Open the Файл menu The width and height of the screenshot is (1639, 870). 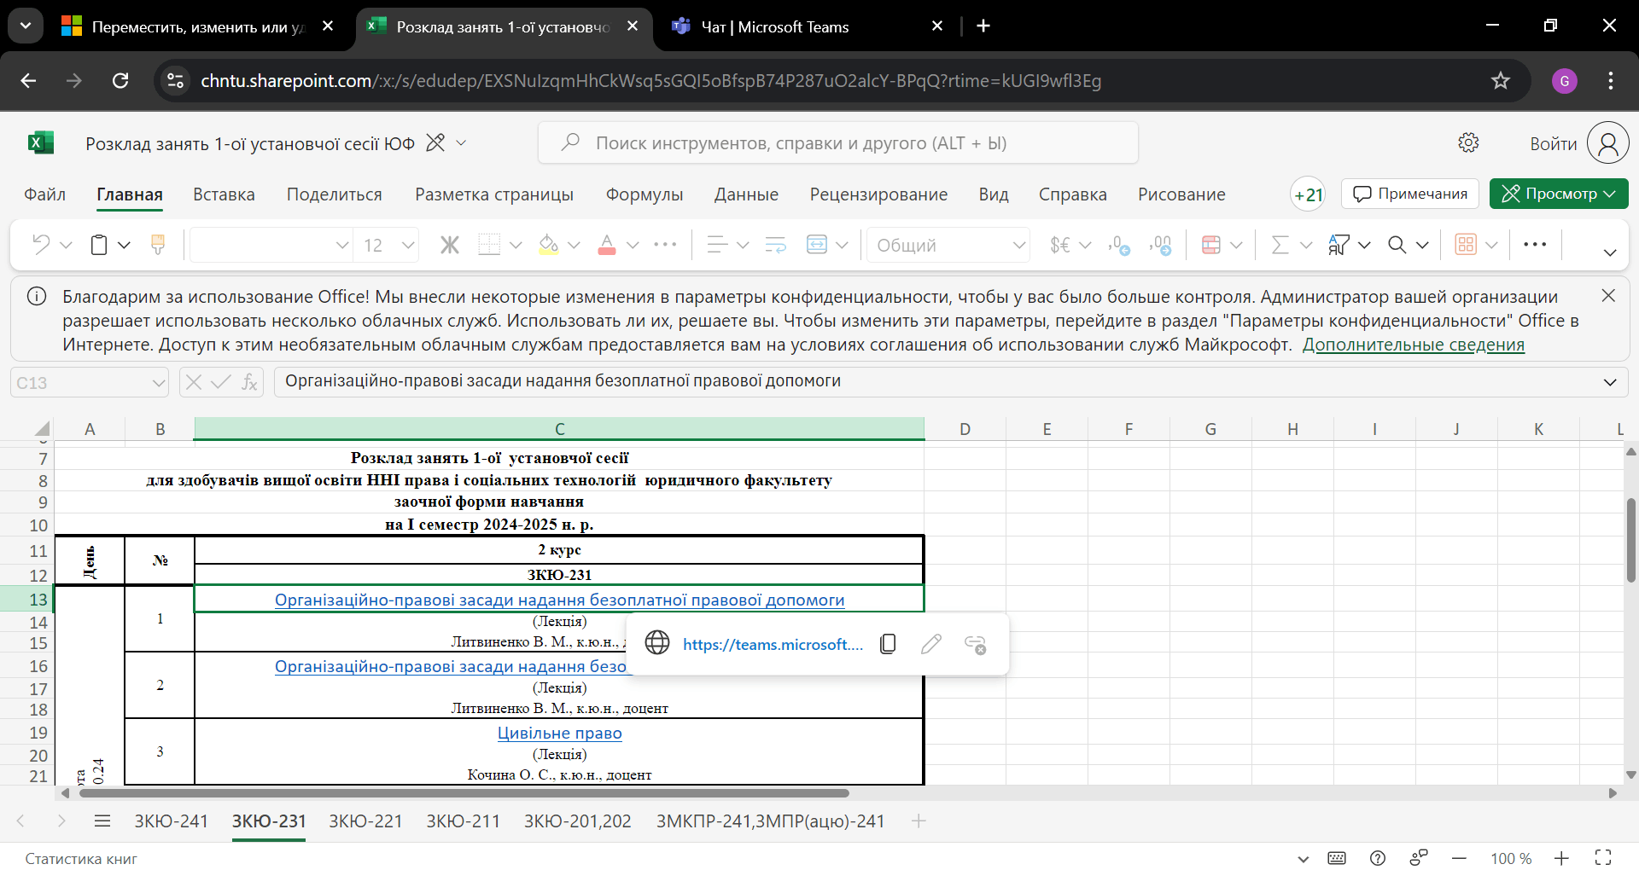point(45,194)
